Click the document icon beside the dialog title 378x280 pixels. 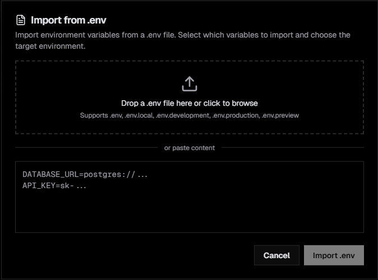(x=21, y=20)
